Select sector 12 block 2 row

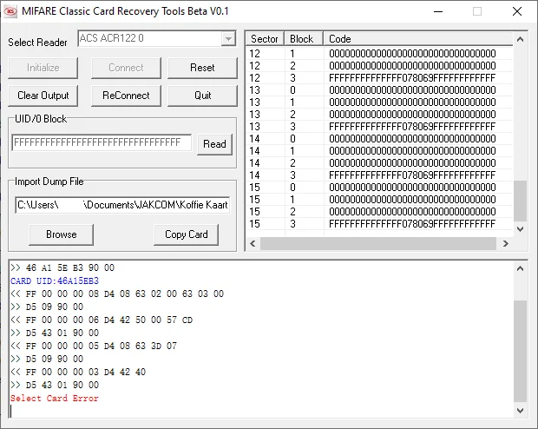[x=379, y=66]
